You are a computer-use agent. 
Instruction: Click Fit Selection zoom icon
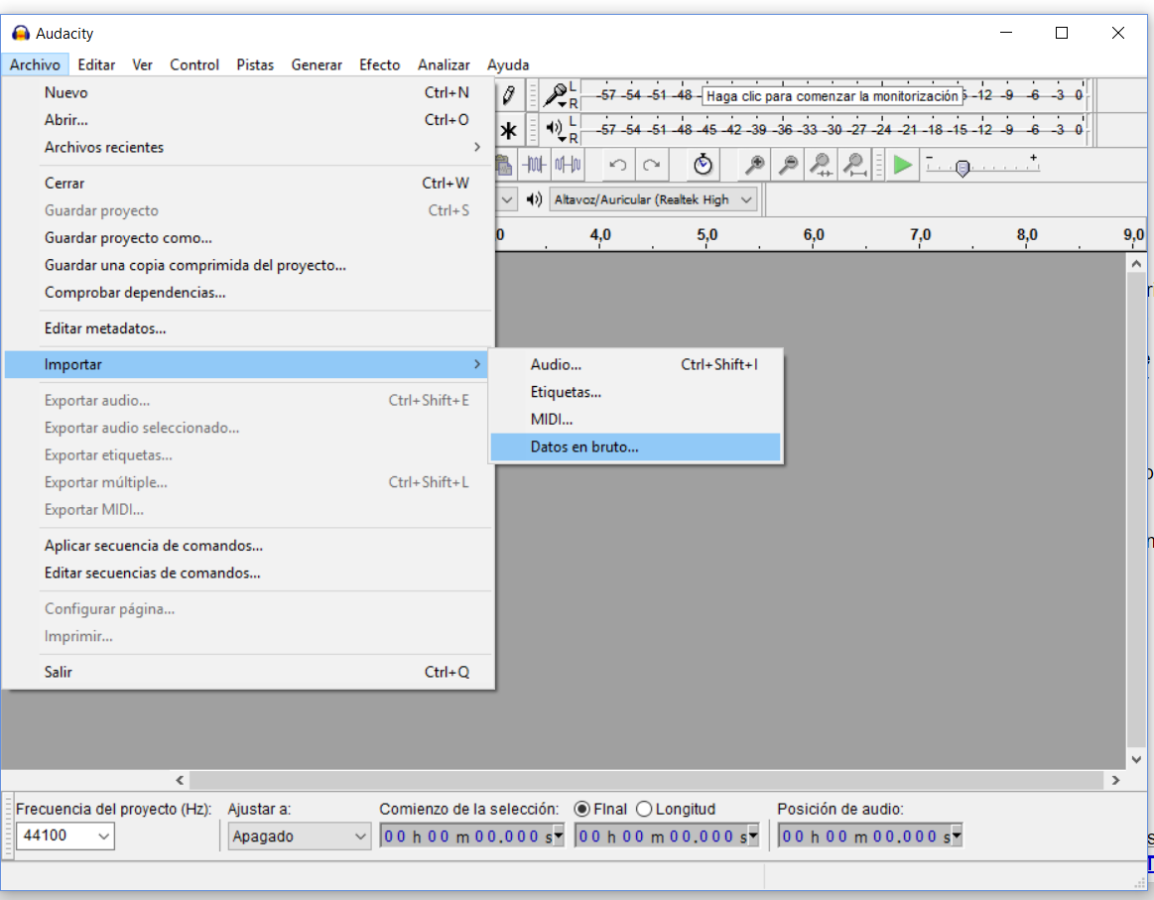(822, 165)
